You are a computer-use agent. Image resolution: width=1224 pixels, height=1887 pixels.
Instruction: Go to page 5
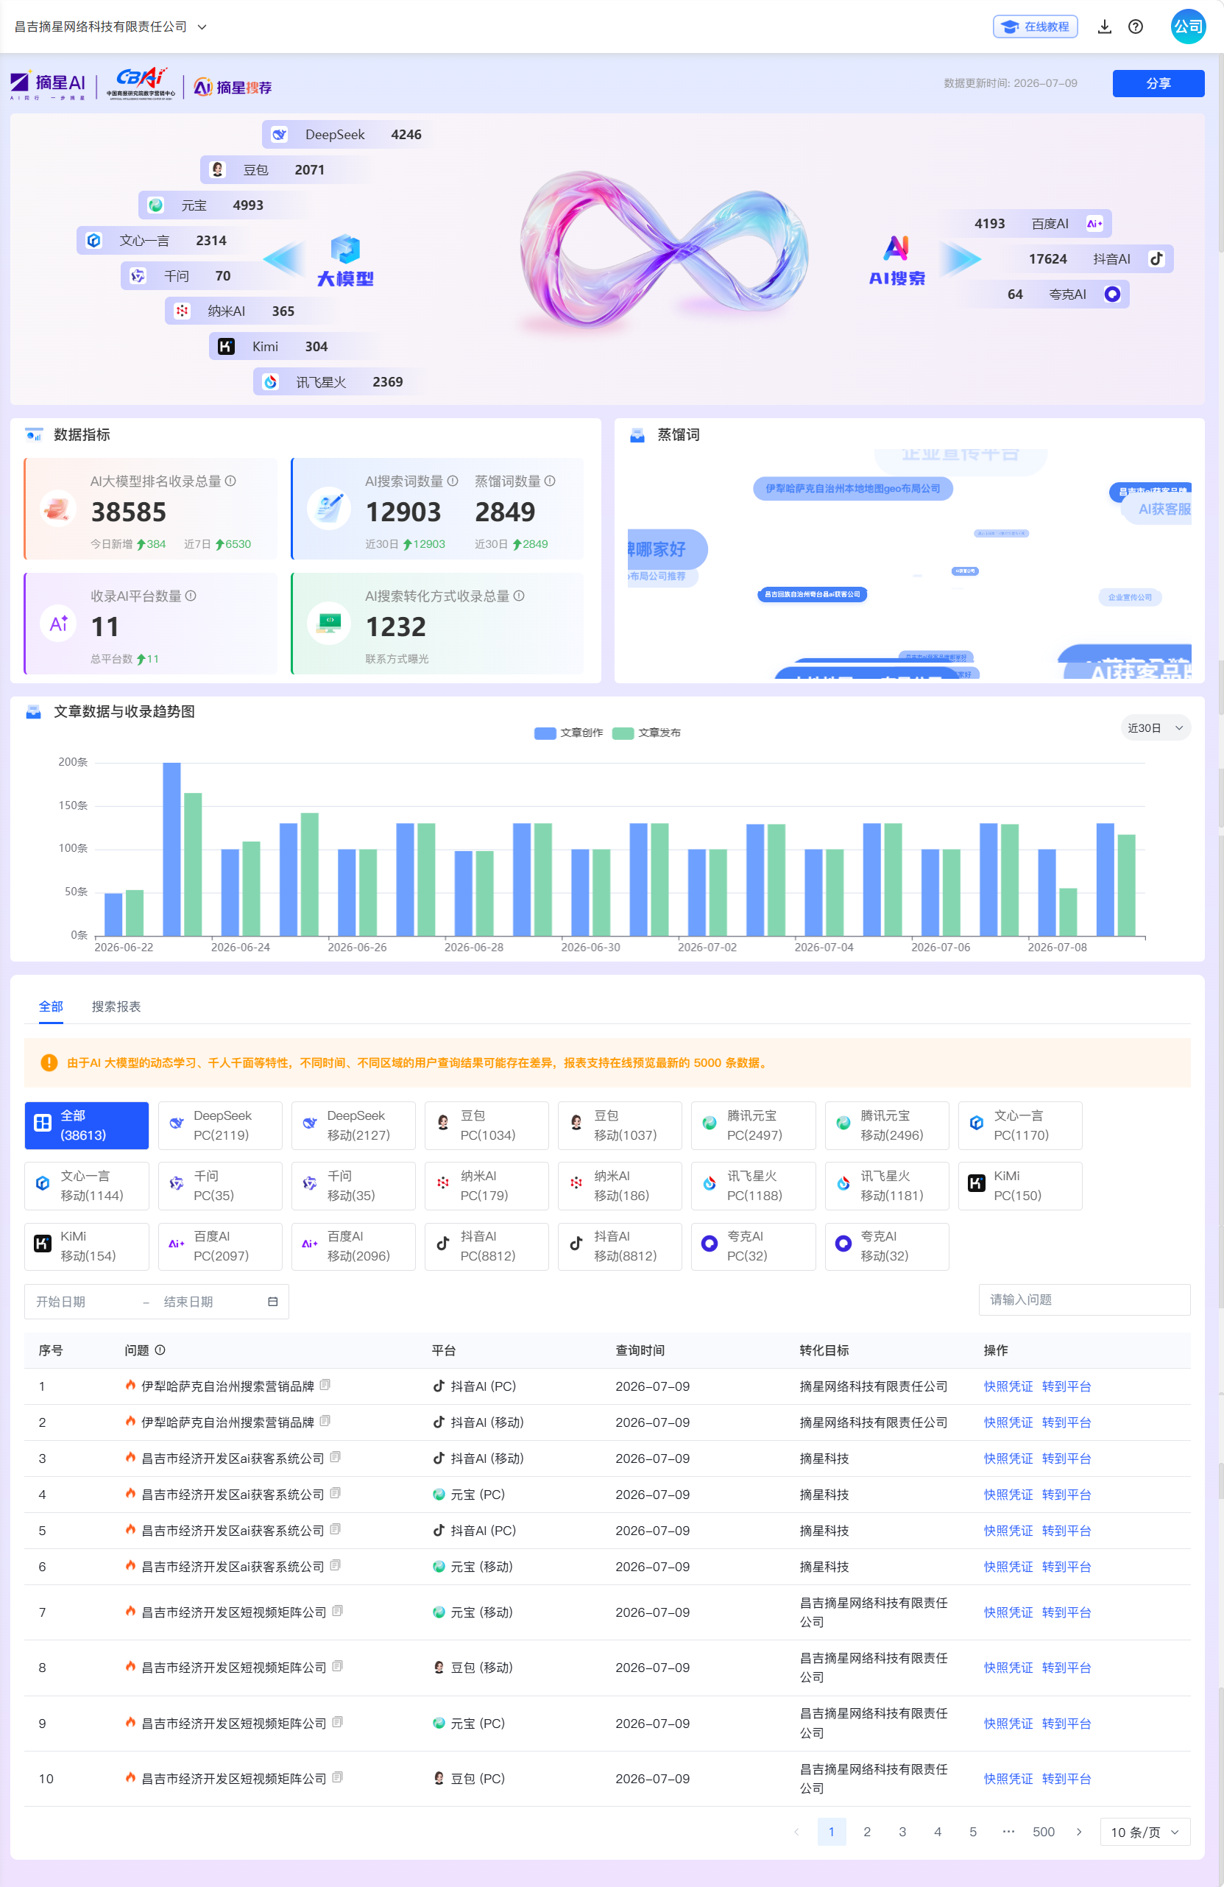(973, 1832)
